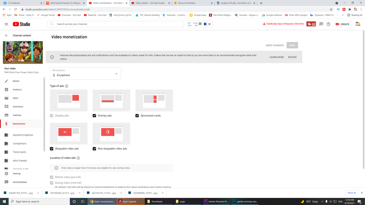This screenshot has width=365, height=205.
Task: Go back to Channel content arrow
Action: click(x=6, y=36)
